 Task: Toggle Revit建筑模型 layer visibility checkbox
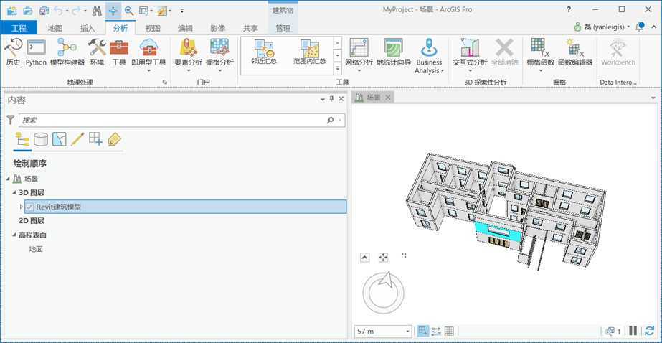tap(29, 207)
